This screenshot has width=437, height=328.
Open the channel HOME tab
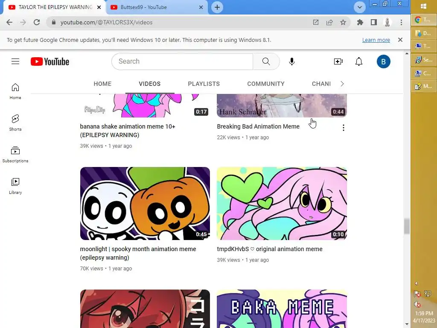pos(102,84)
